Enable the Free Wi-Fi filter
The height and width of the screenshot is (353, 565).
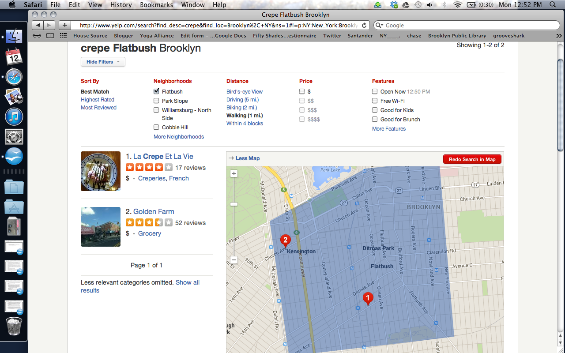click(x=375, y=101)
